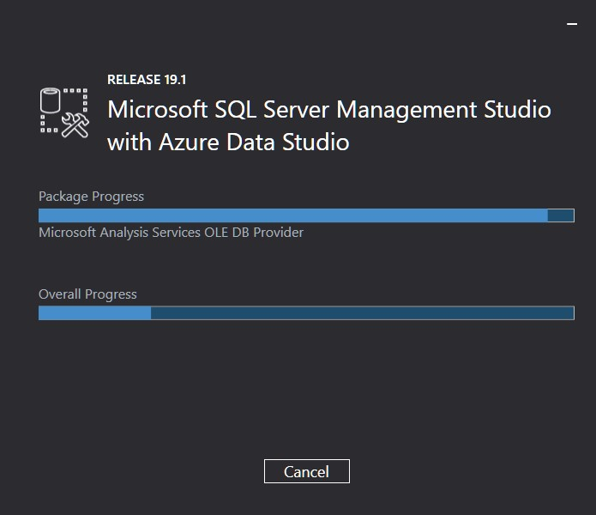Click the database cylinder in the logo
The image size is (596, 515).
click(x=51, y=100)
